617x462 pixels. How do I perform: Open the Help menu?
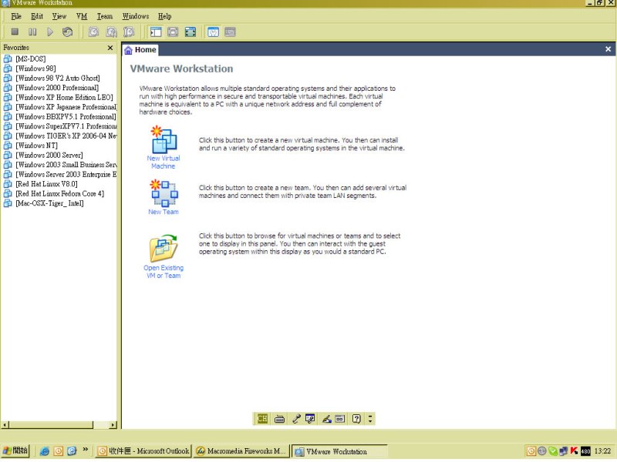164,16
